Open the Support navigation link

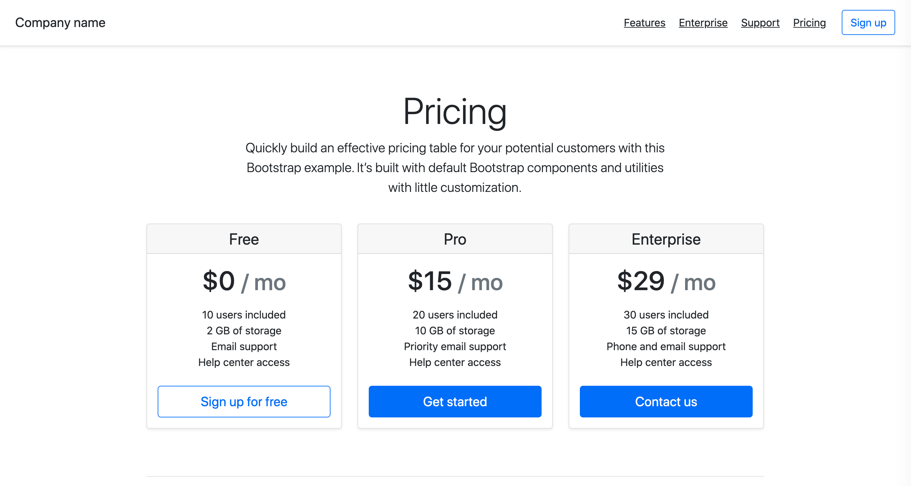(760, 23)
